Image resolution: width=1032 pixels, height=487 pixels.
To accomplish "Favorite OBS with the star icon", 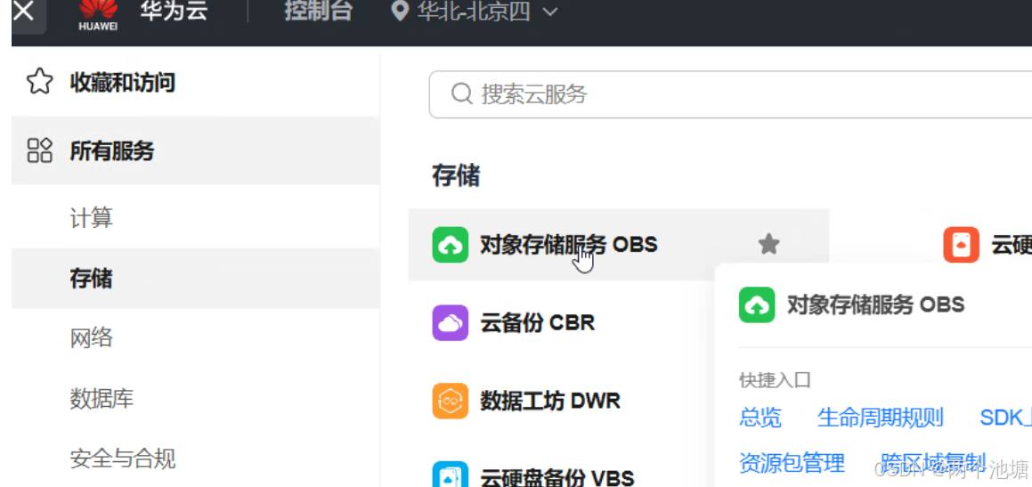I will (768, 245).
